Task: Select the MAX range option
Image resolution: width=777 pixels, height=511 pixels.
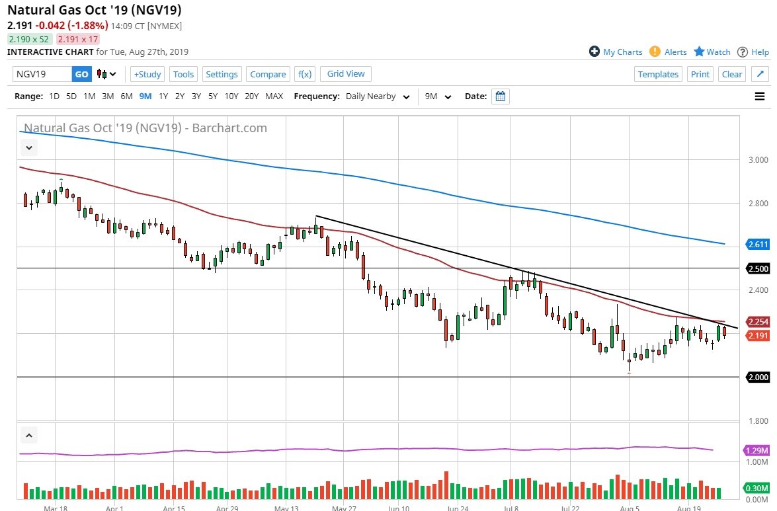Action: tap(274, 97)
